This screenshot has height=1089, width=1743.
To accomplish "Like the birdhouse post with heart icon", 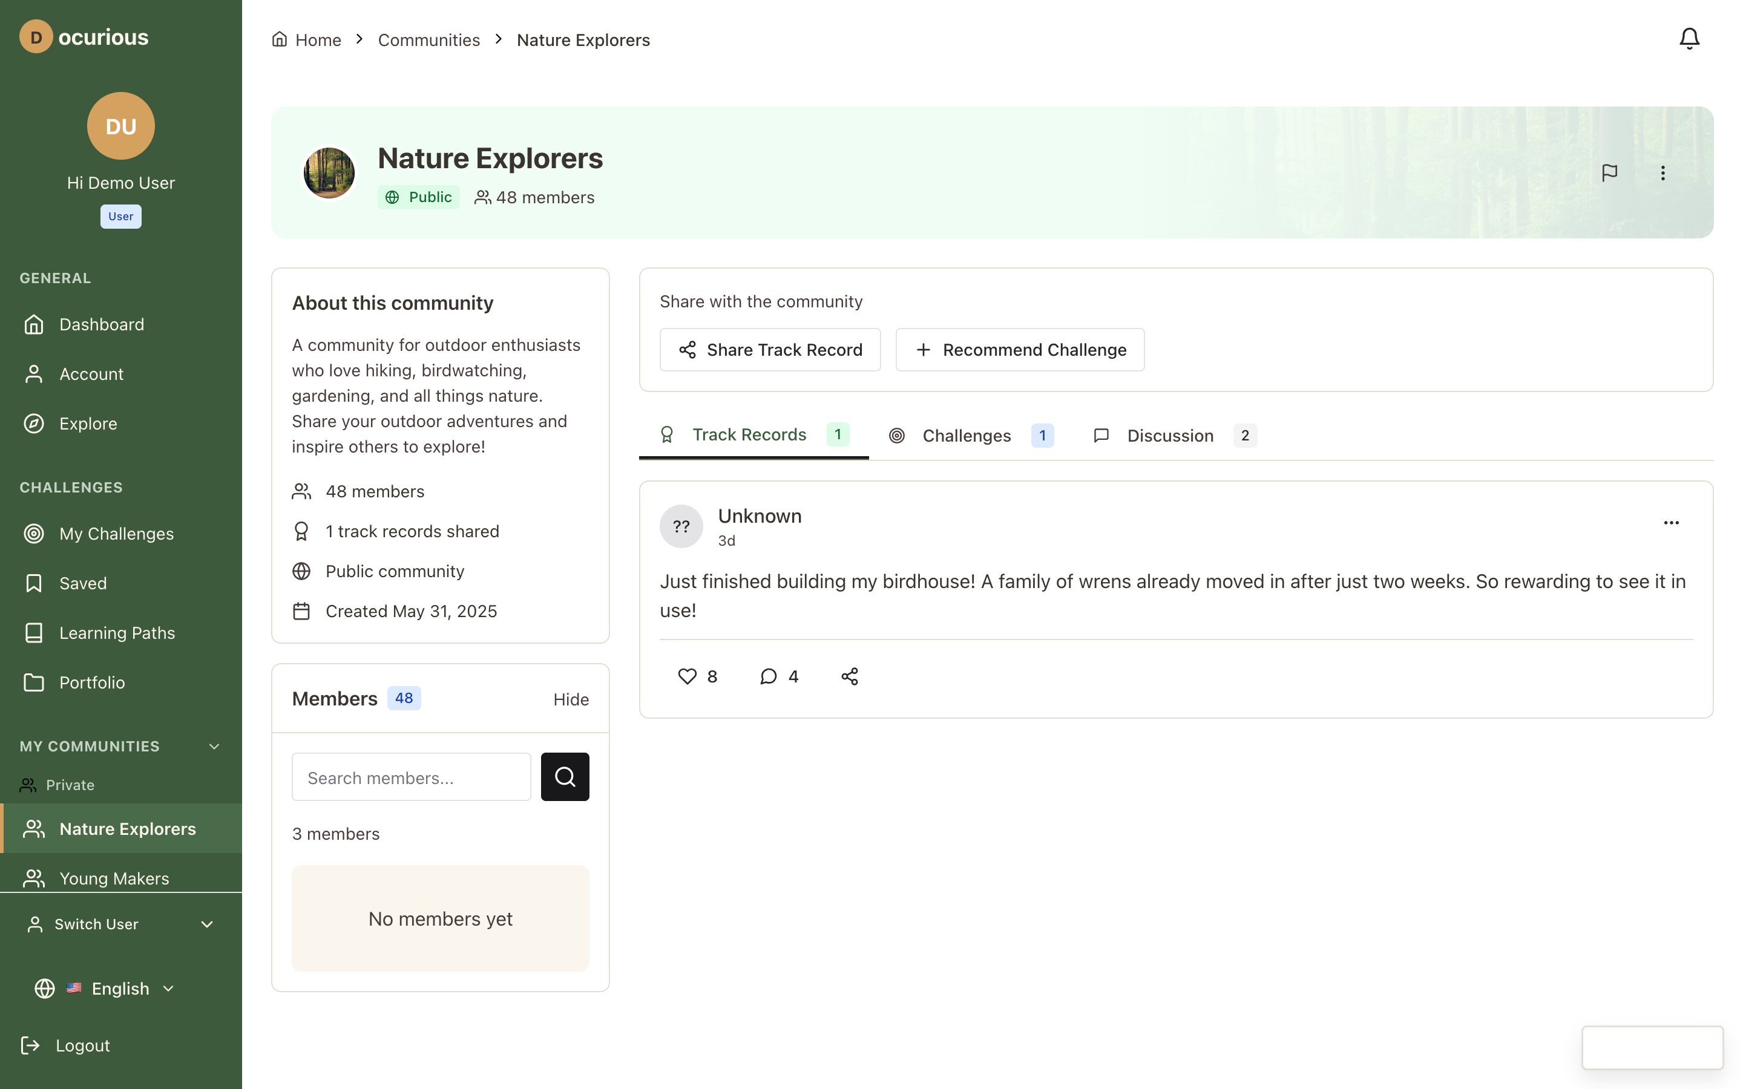I will pyautogui.click(x=687, y=676).
